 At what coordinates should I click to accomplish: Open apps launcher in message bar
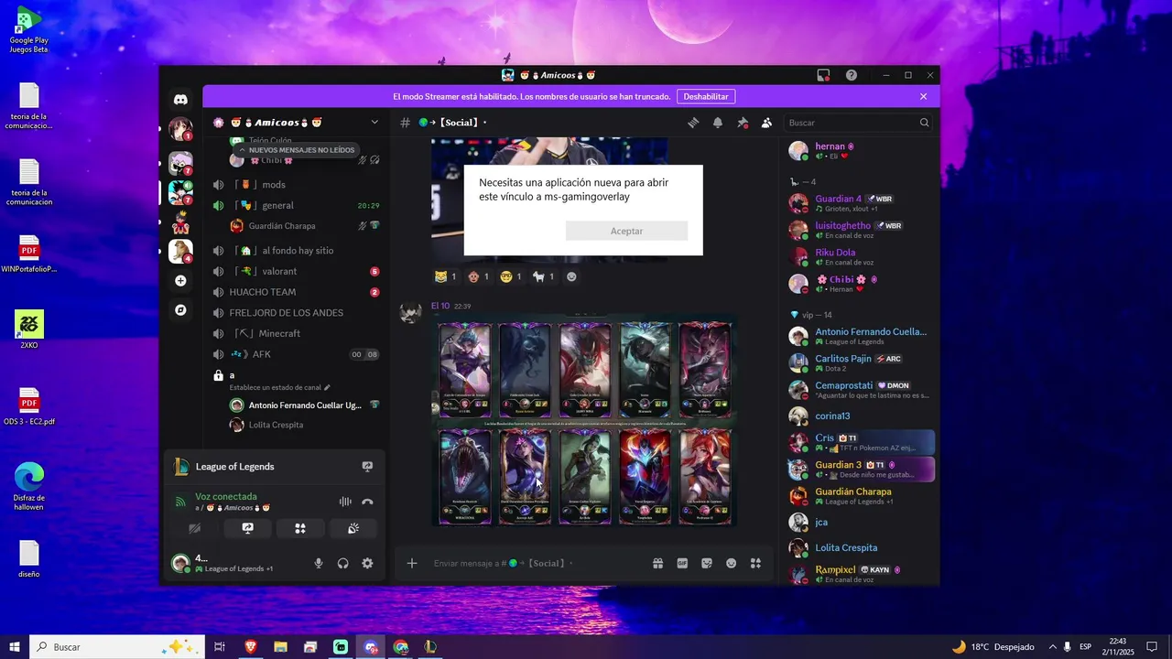[x=755, y=564]
